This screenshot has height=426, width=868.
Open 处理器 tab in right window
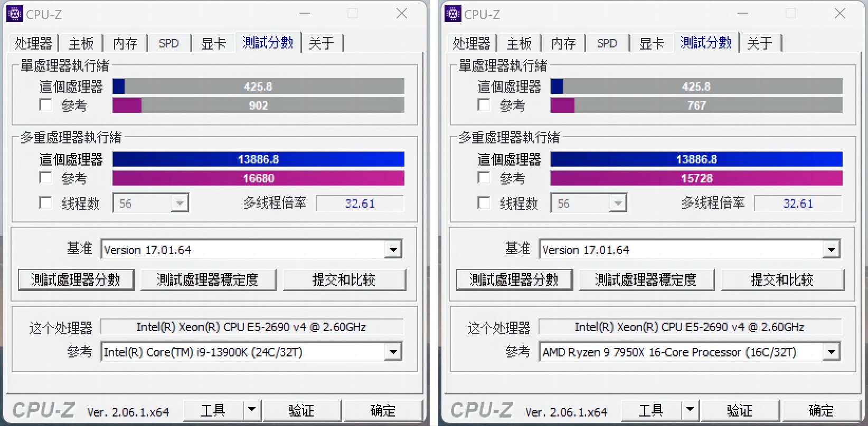(x=472, y=43)
